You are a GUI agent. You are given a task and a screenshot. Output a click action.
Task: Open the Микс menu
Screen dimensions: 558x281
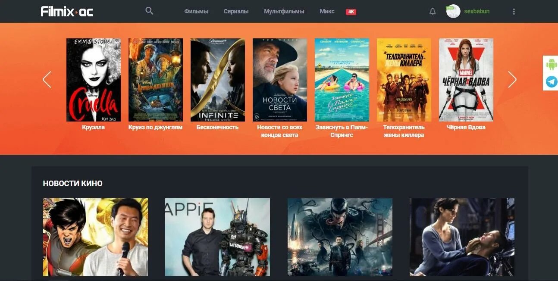click(x=327, y=11)
